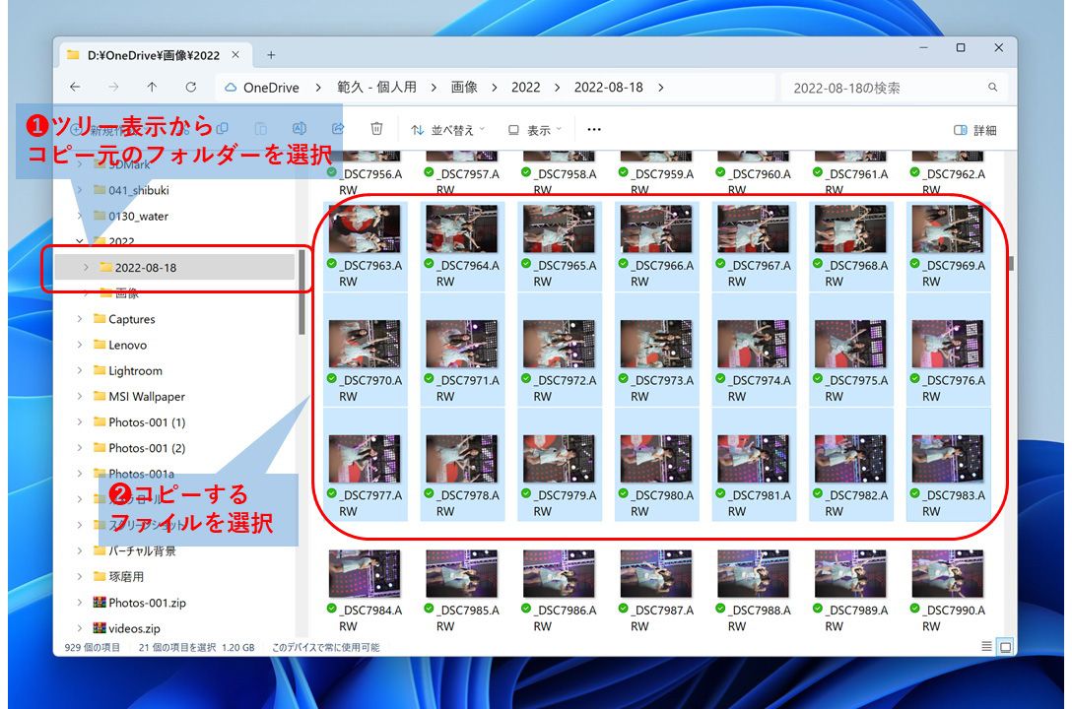Open the See more (…) menu
The image size is (1072, 709).
(x=594, y=129)
